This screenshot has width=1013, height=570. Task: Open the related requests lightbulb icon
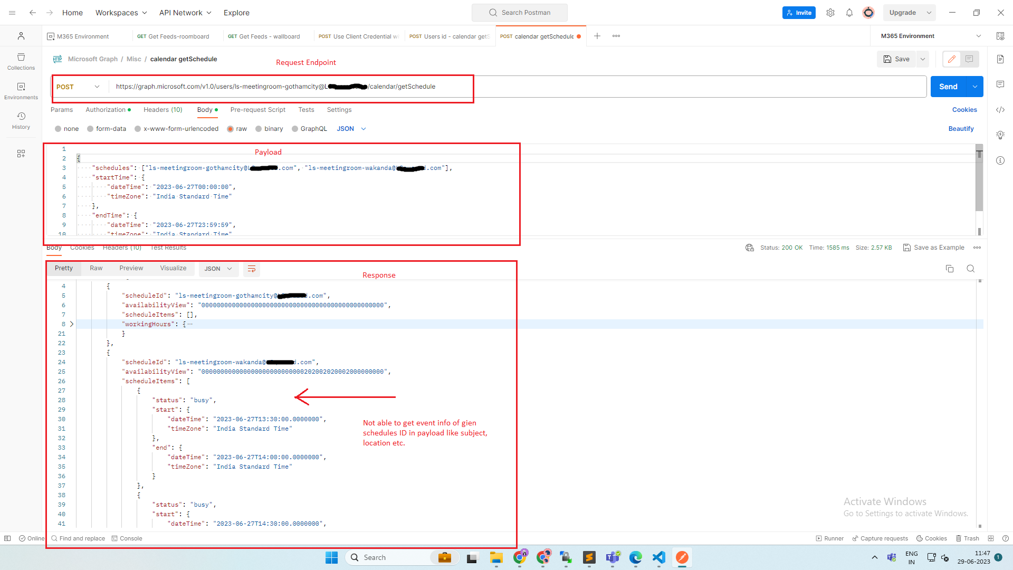click(x=1000, y=135)
